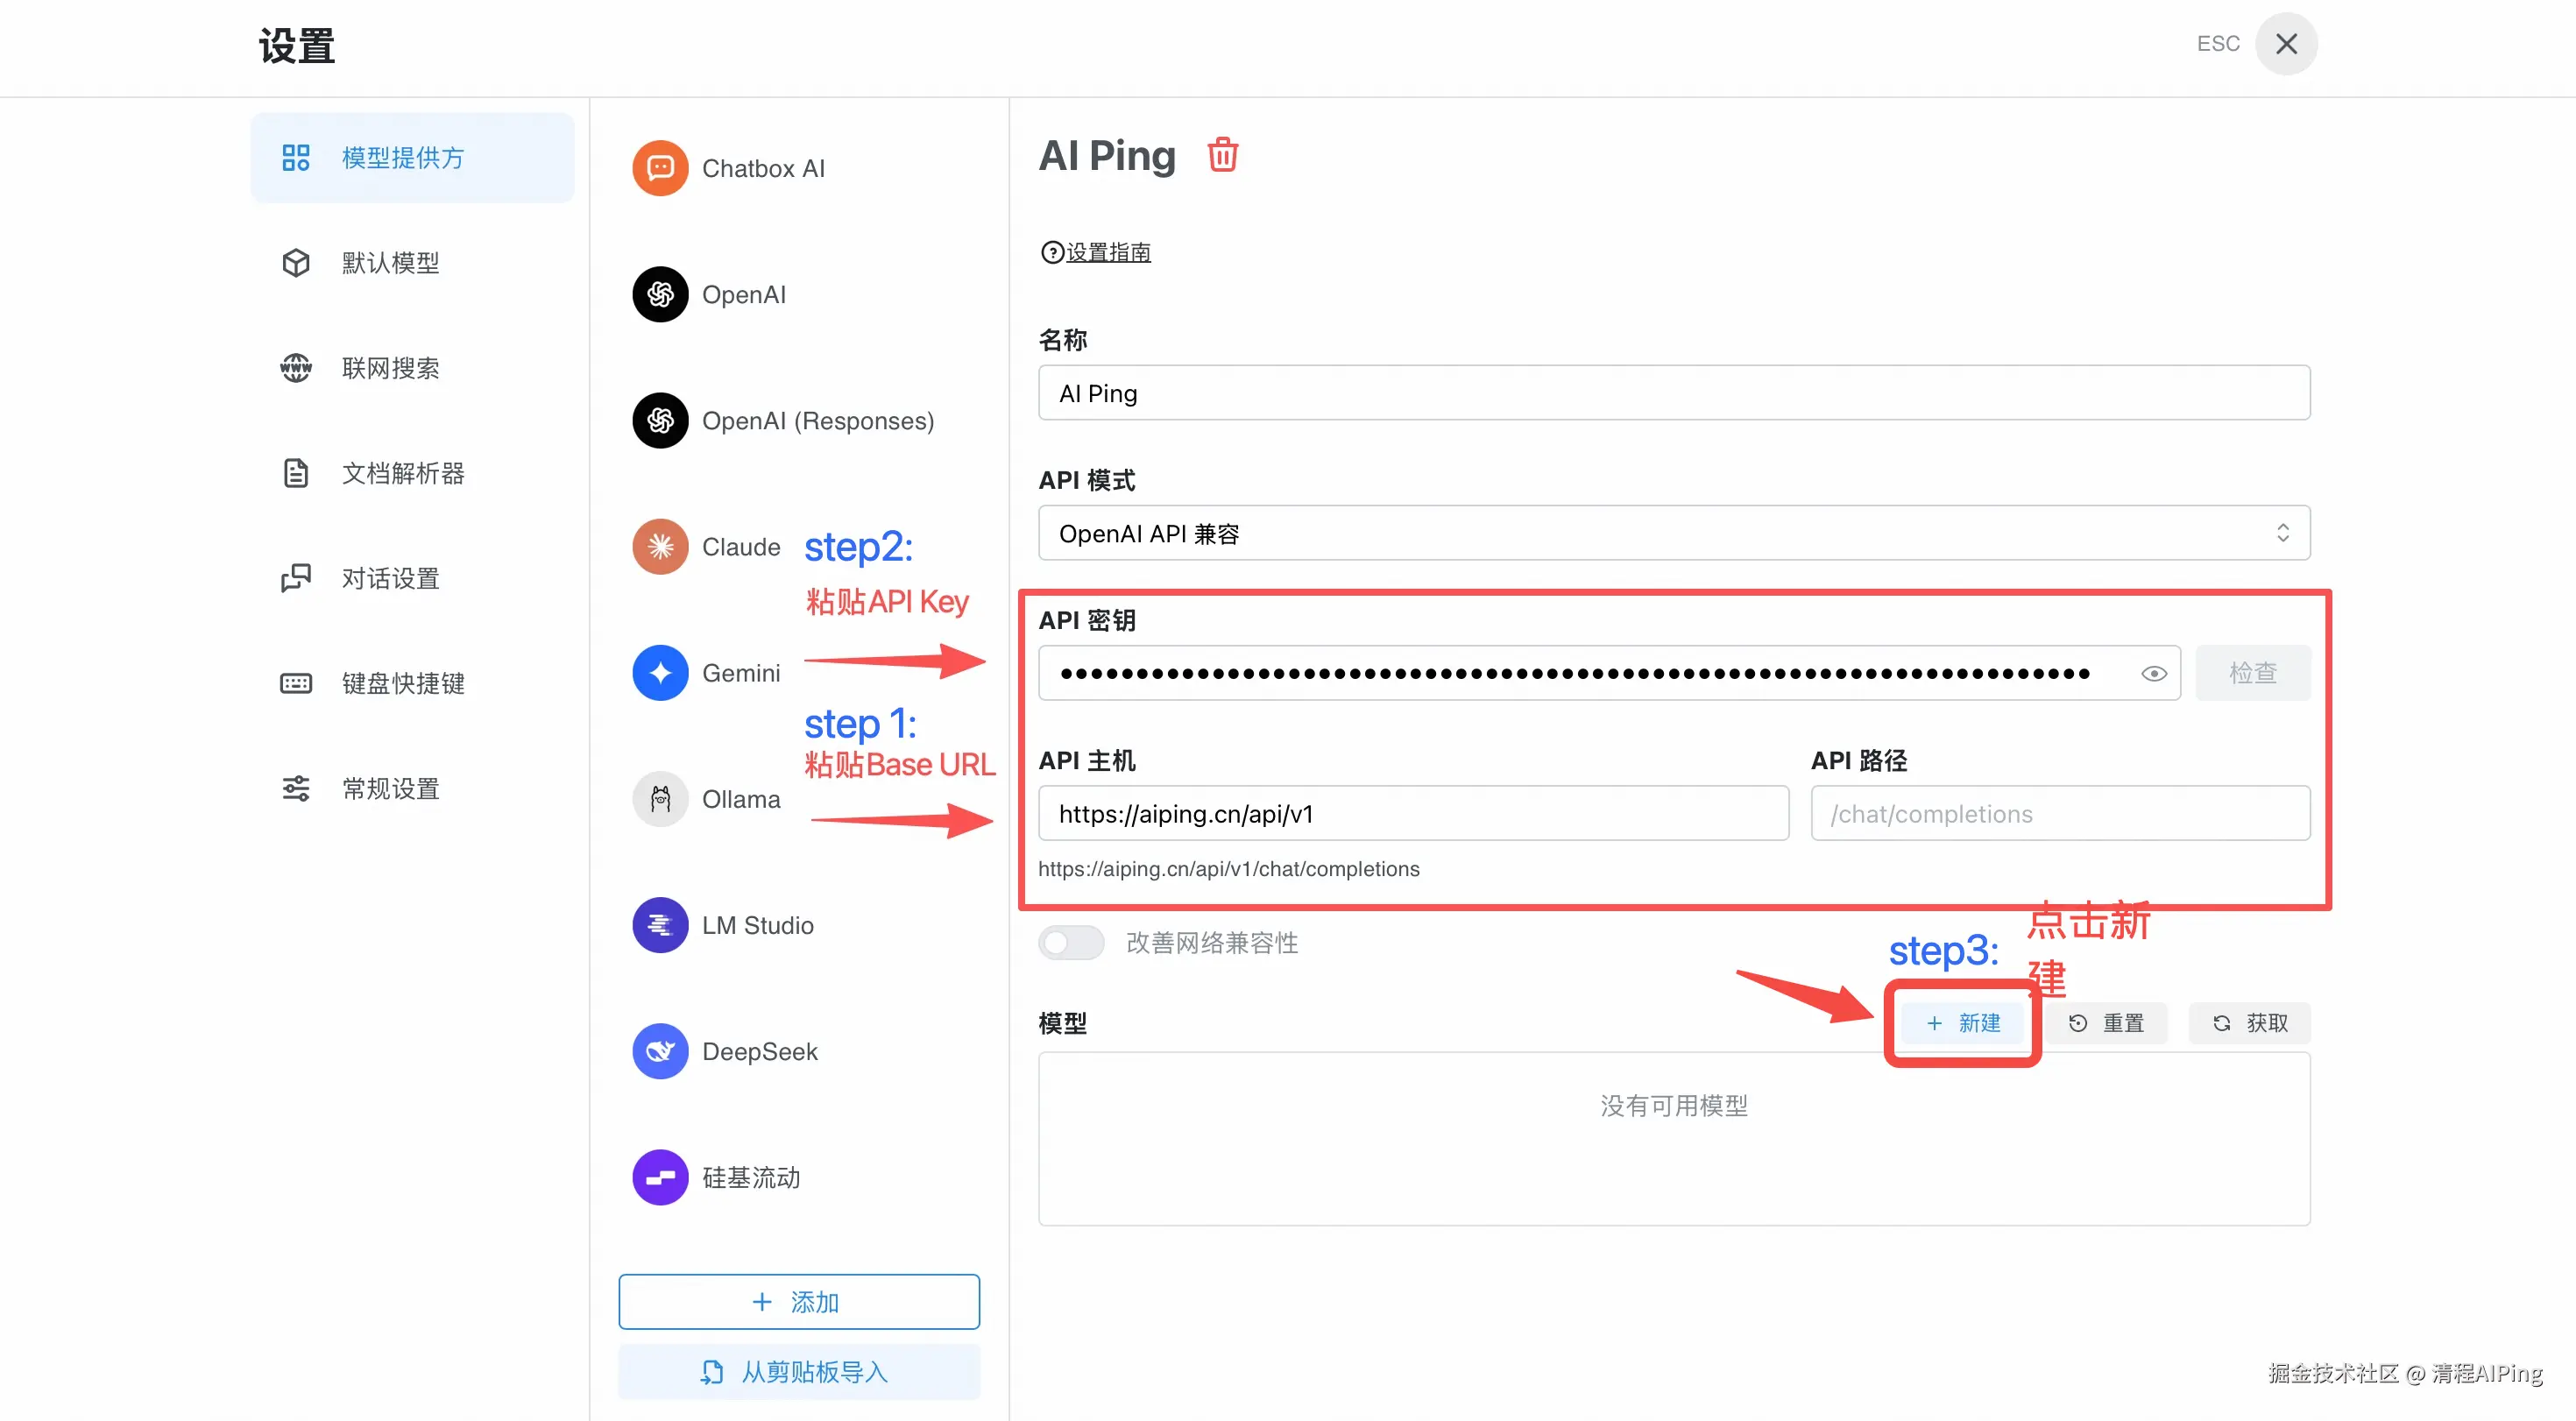This screenshot has height=1421, width=2576.
Task: Click 从剪贴板导入 button
Action: [x=798, y=1372]
